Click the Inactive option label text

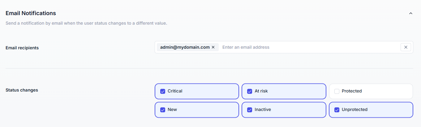click(263, 110)
